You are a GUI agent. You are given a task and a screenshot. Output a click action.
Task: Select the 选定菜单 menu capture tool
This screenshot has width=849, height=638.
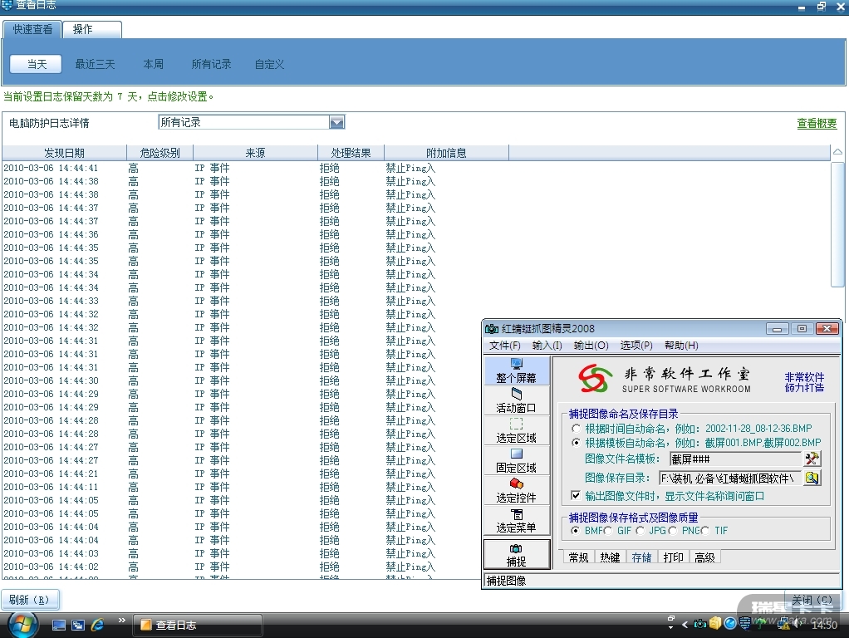click(516, 520)
